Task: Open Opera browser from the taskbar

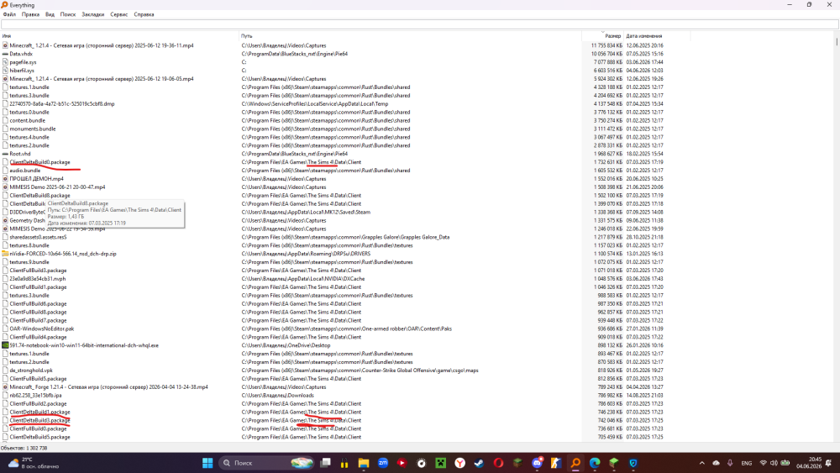Action: tap(499, 463)
